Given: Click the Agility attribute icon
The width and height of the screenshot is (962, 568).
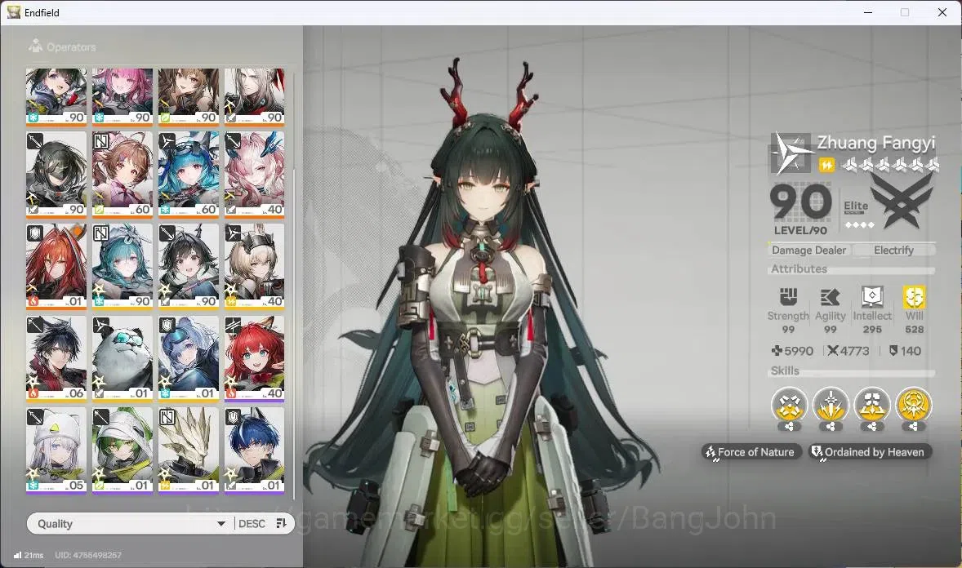Looking at the screenshot, I should coord(830,298).
